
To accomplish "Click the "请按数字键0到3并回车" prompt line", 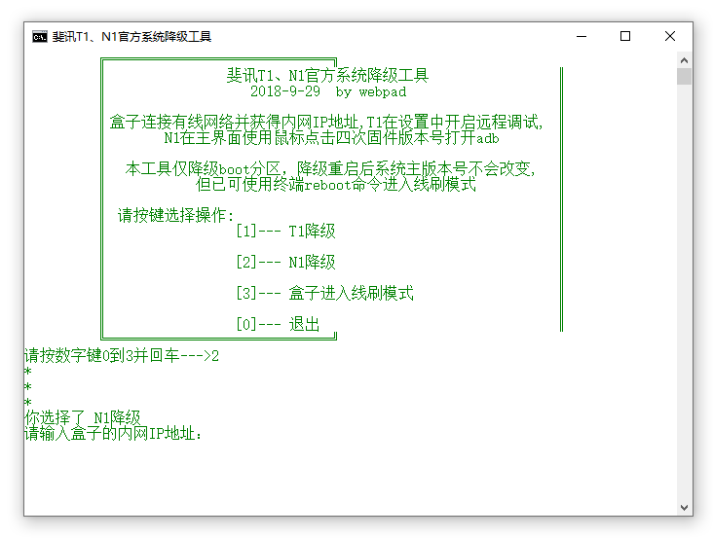I will coord(121,356).
